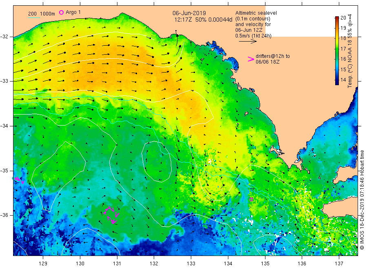Click the 135 longitude axis label
This screenshot has height=269, width=367.
point(265,264)
